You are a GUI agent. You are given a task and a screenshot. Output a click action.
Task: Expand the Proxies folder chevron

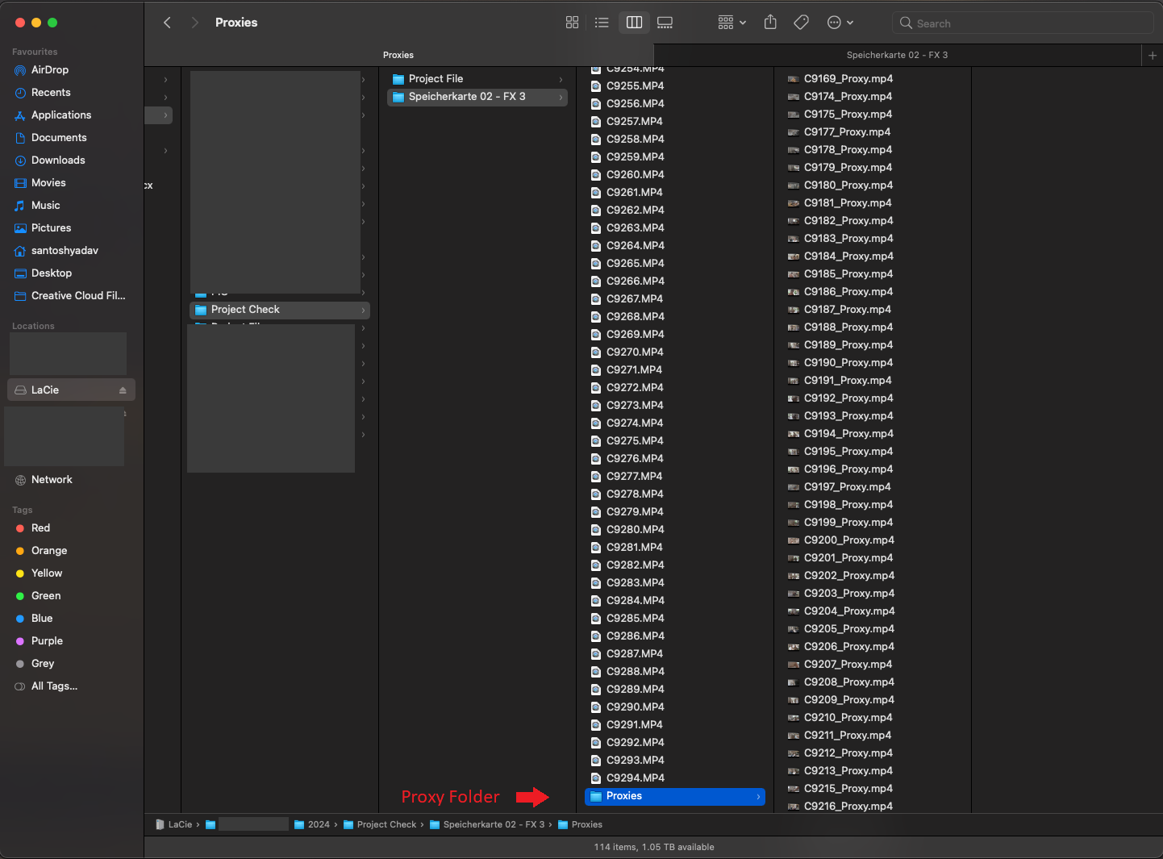coord(759,797)
